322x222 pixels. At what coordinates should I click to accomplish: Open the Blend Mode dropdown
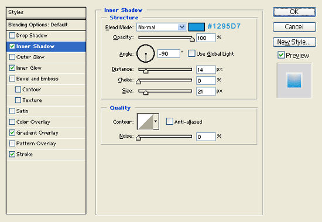[x=162, y=27]
